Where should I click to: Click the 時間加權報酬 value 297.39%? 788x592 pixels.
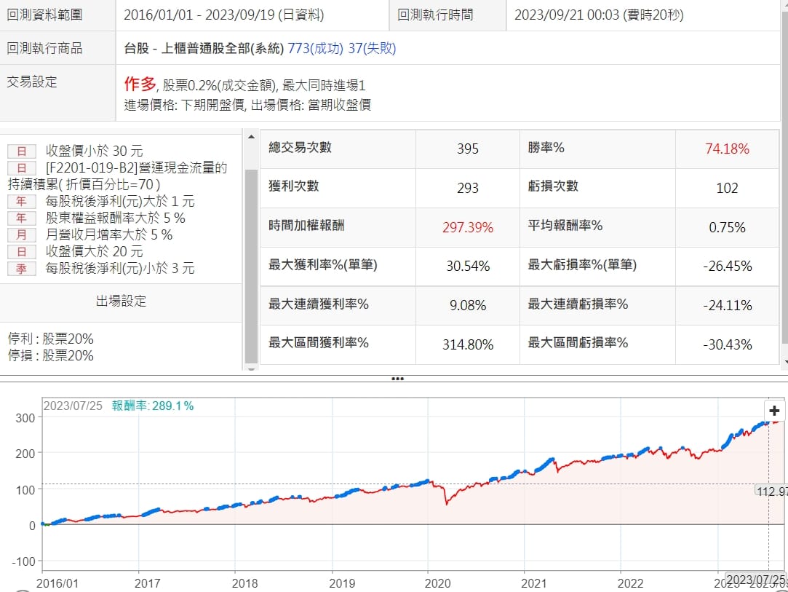tap(467, 227)
